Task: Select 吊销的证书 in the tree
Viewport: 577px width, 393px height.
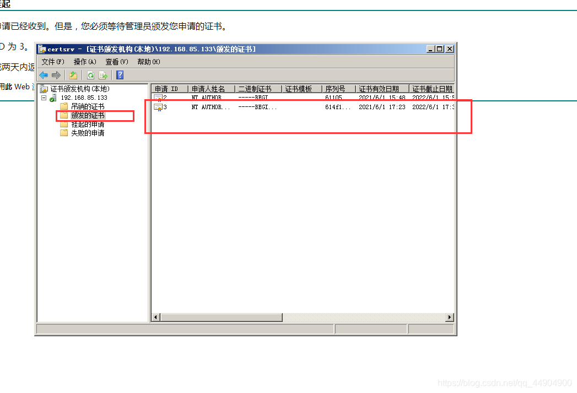Action: [88, 106]
